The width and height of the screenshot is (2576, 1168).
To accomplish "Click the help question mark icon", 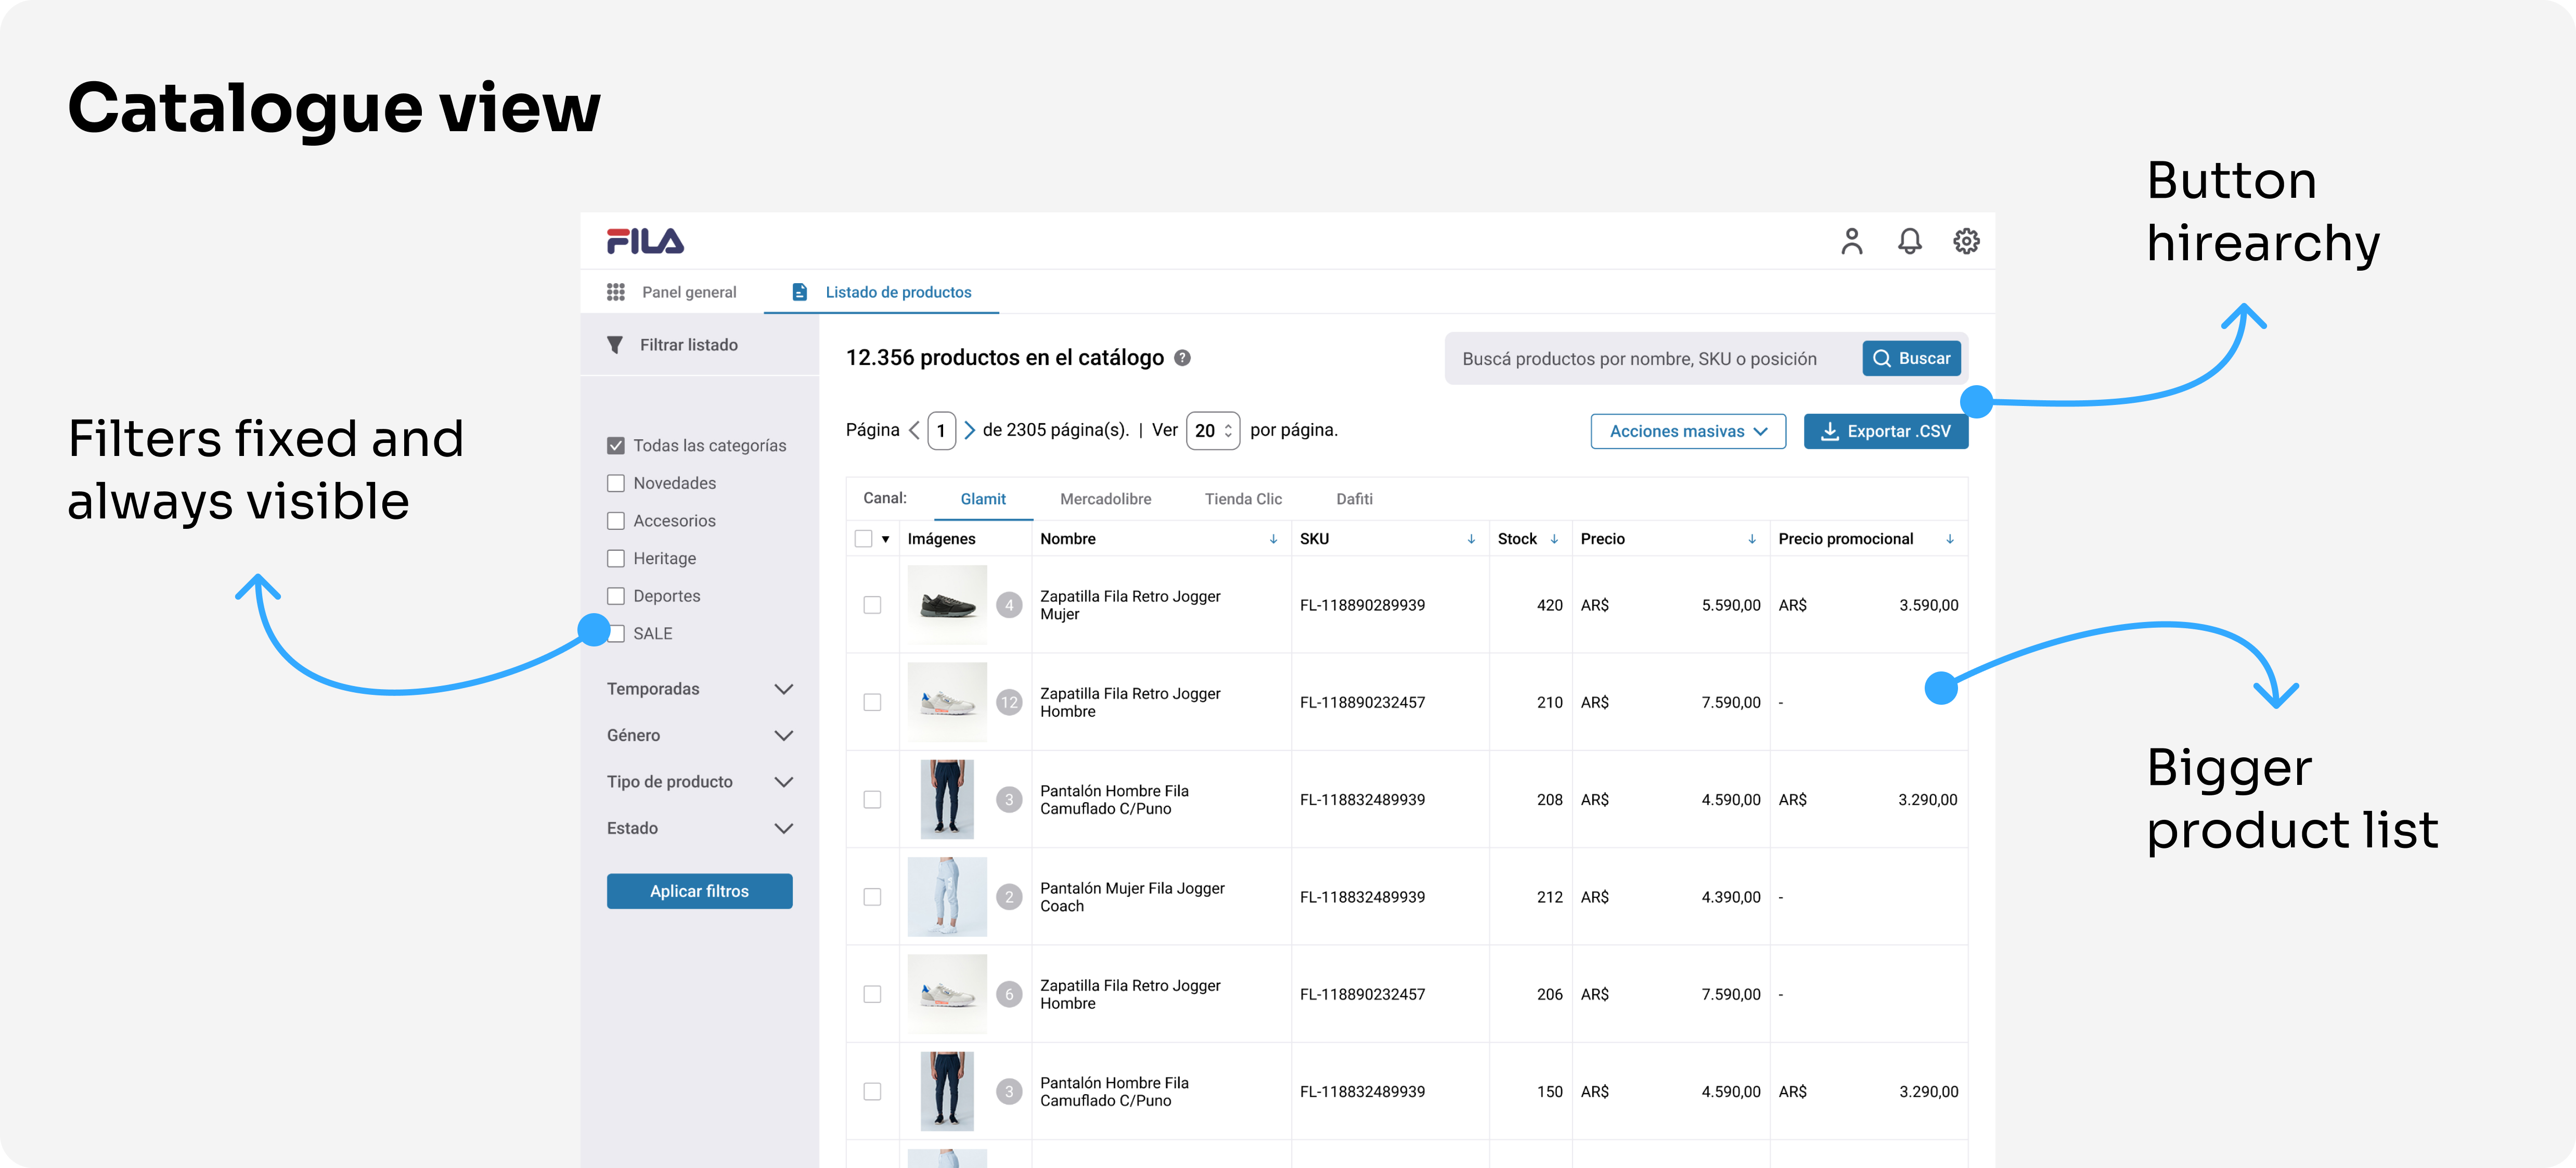I will tap(1182, 358).
